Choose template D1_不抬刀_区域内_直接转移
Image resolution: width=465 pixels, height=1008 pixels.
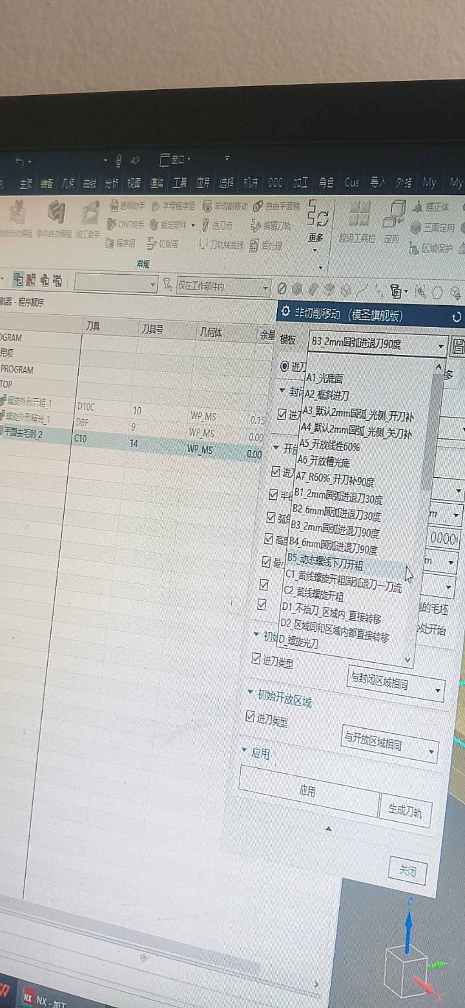332,613
